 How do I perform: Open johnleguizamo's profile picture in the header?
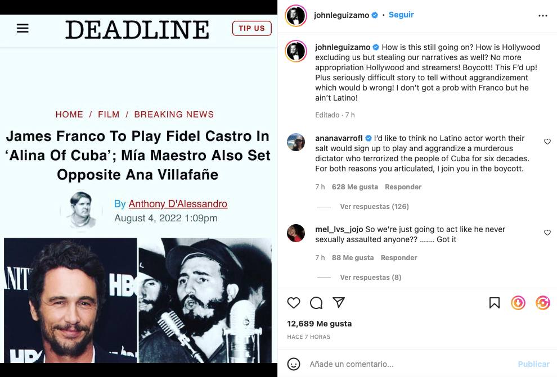[x=296, y=16]
